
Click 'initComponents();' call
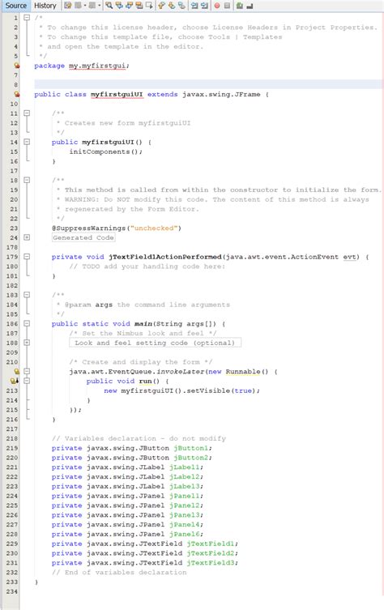point(106,151)
